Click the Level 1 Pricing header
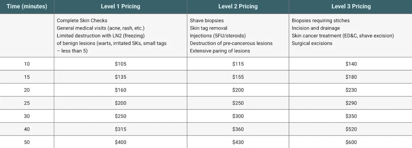This screenshot has width=412, height=148. 121,6
